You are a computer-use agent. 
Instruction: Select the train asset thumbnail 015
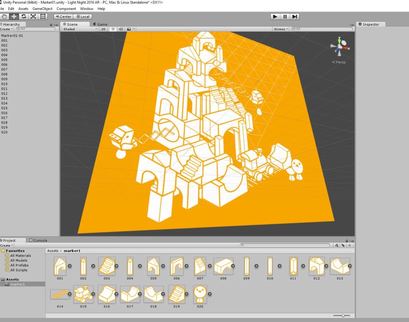(83, 294)
